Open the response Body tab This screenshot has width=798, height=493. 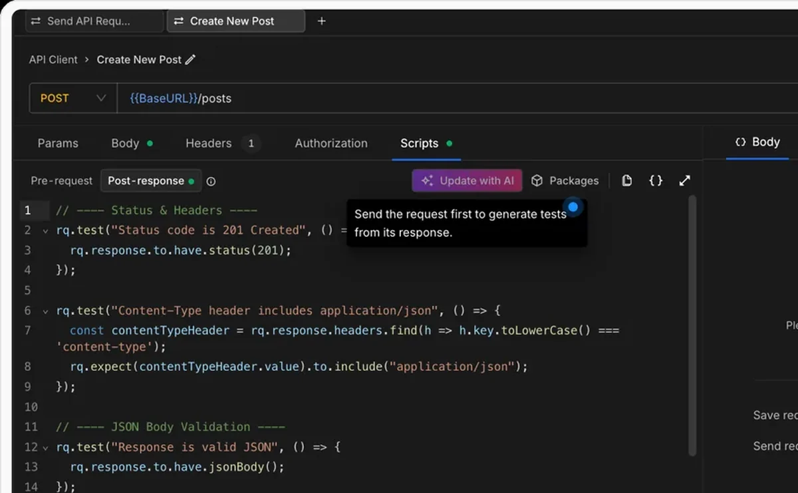(x=757, y=142)
